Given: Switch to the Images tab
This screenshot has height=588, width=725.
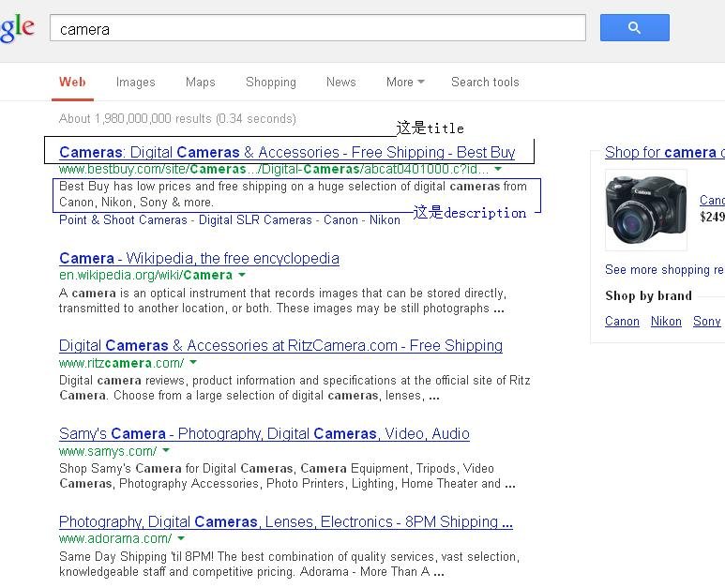Looking at the screenshot, I should [135, 83].
